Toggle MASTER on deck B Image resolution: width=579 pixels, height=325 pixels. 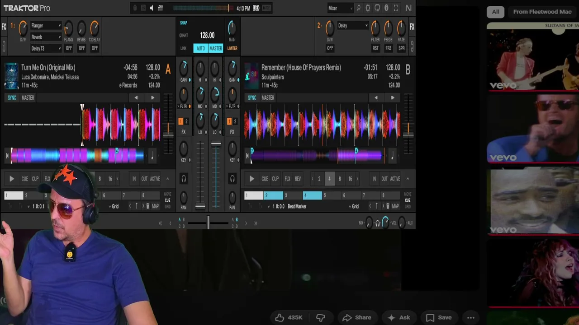[x=268, y=97]
